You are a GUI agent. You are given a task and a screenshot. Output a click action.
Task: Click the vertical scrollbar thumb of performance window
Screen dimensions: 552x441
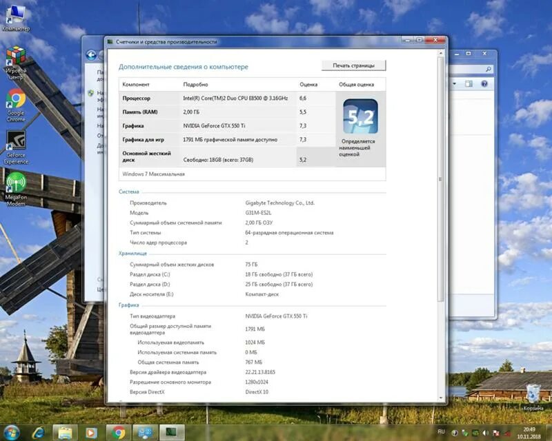click(441, 178)
